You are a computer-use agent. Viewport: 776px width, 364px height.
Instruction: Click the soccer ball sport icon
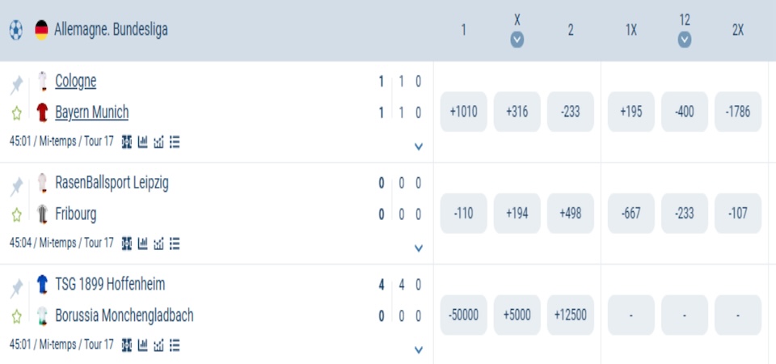click(15, 31)
